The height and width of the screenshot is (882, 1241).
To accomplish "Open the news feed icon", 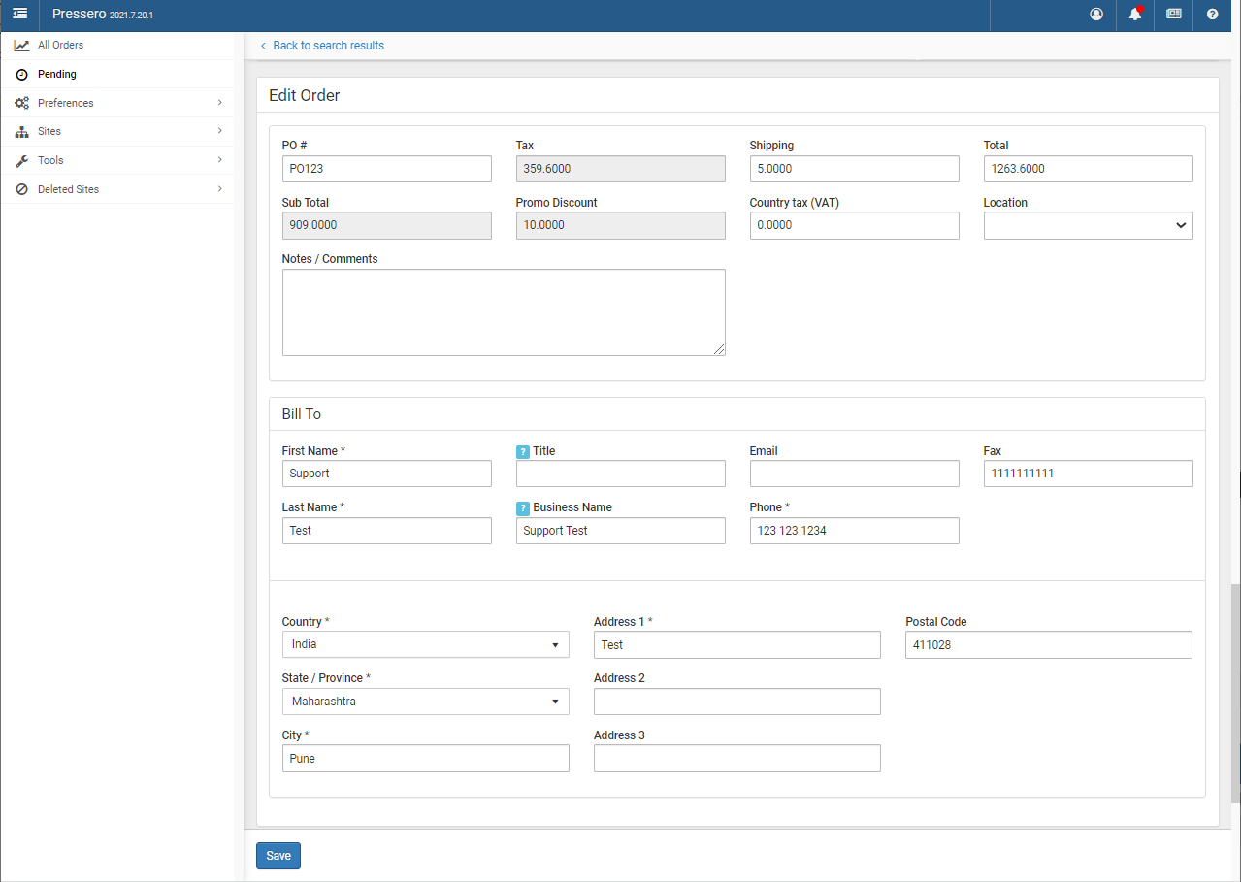I will point(1174,15).
